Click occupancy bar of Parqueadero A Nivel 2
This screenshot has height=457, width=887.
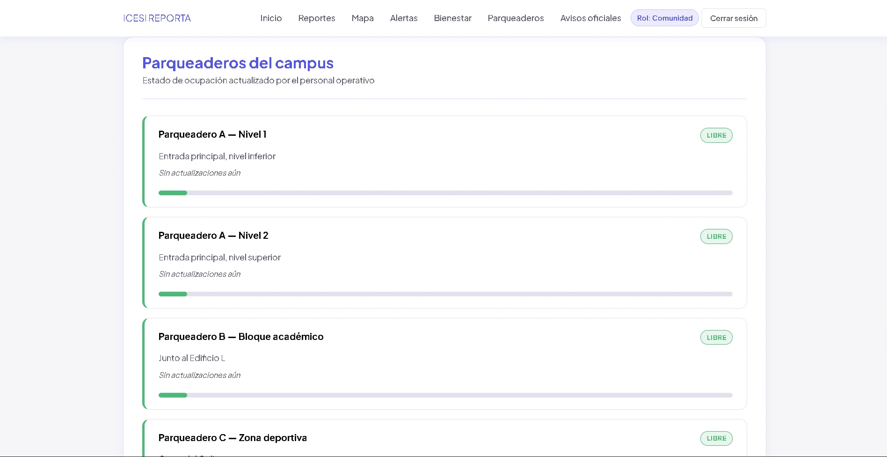tap(445, 294)
